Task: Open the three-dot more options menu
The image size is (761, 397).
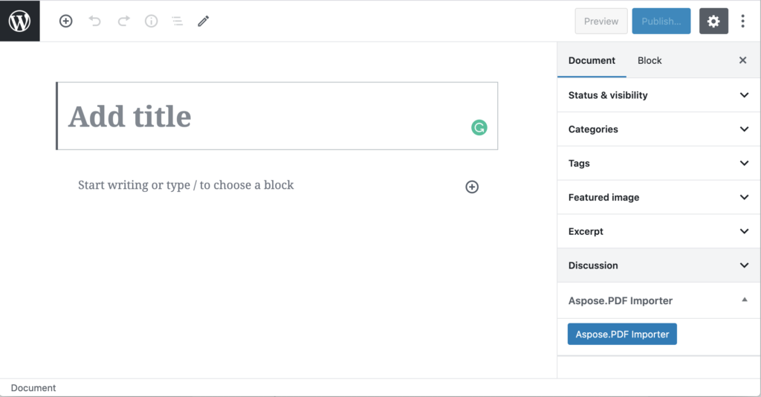Action: 742,22
